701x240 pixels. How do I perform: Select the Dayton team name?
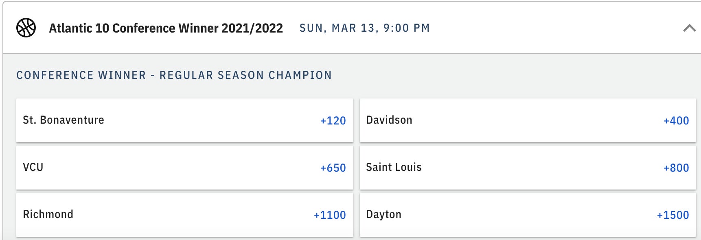383,214
